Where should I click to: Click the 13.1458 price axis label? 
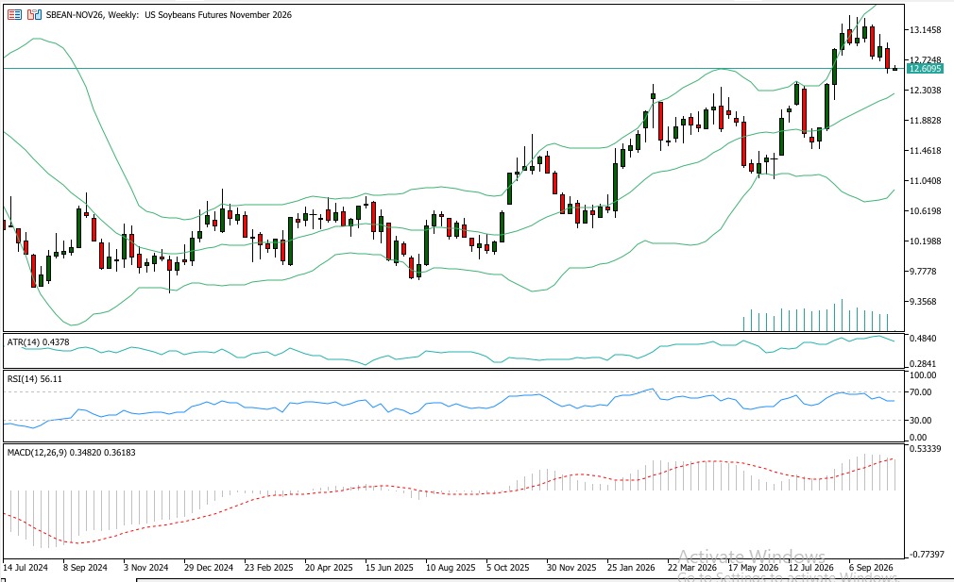925,30
